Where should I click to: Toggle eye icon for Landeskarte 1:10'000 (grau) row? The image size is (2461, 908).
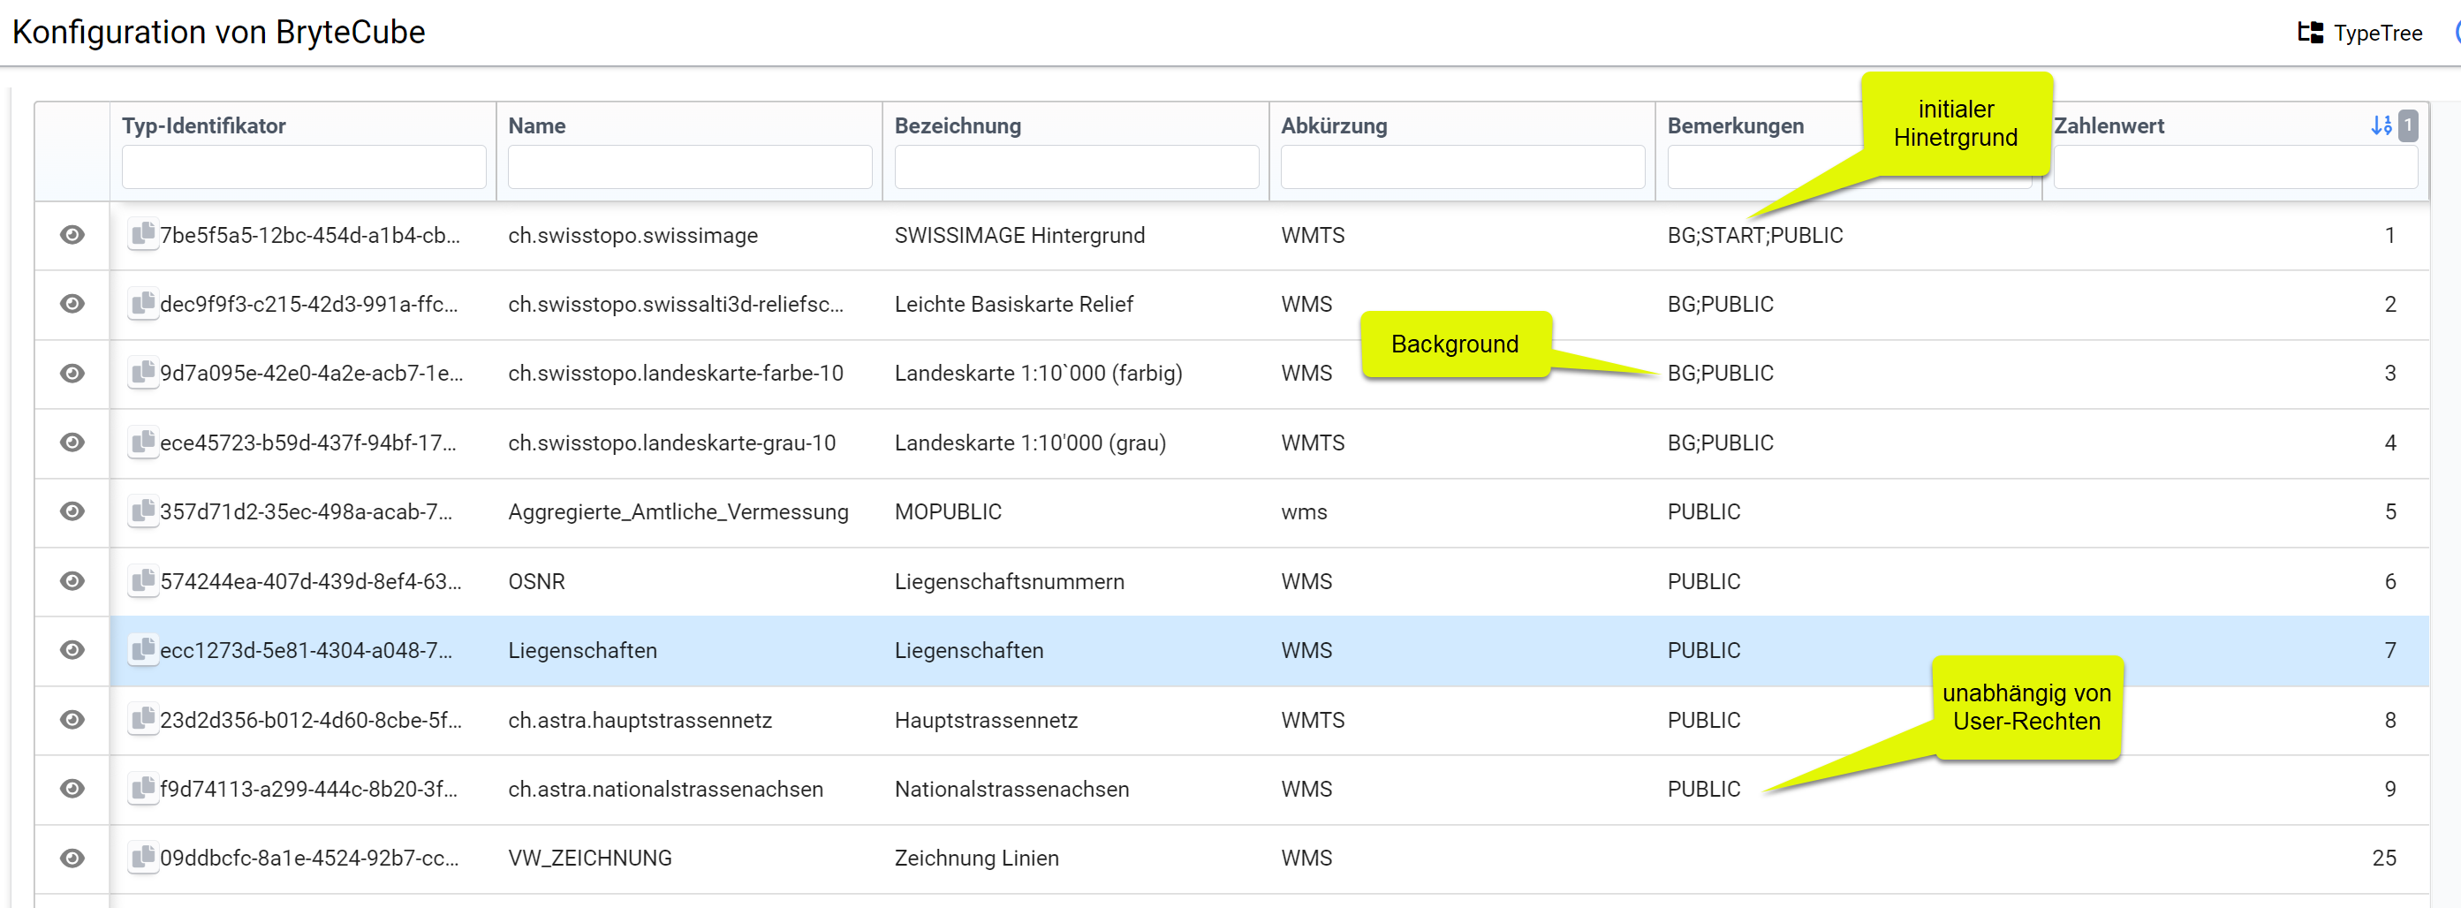coord(72,442)
